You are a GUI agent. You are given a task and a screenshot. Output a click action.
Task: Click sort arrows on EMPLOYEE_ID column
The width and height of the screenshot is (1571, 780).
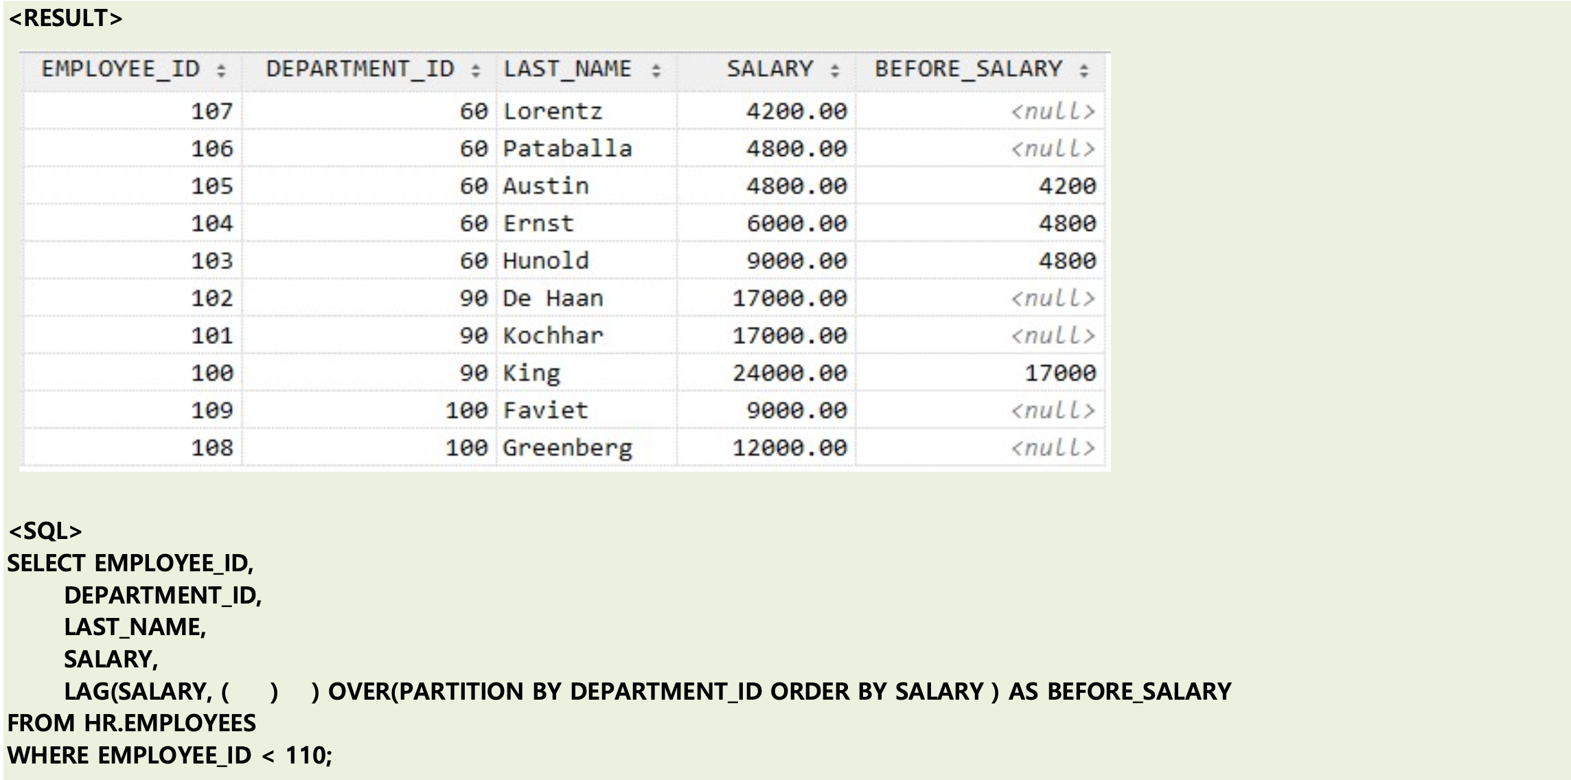click(x=221, y=70)
